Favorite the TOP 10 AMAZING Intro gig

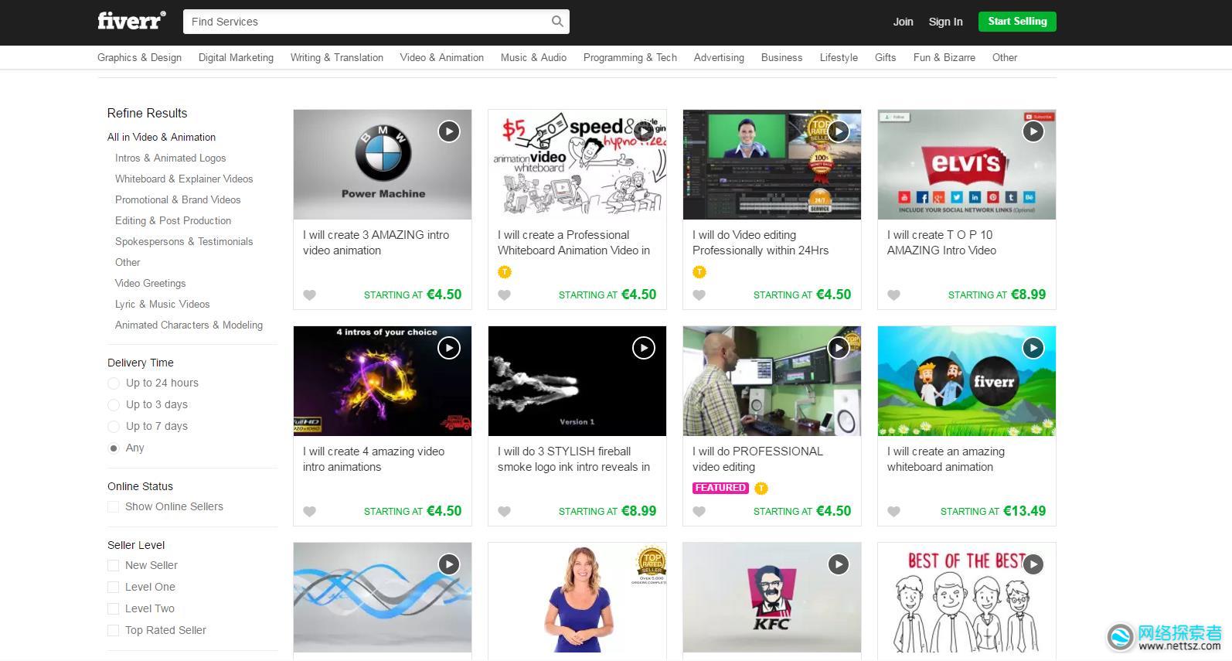coord(894,295)
